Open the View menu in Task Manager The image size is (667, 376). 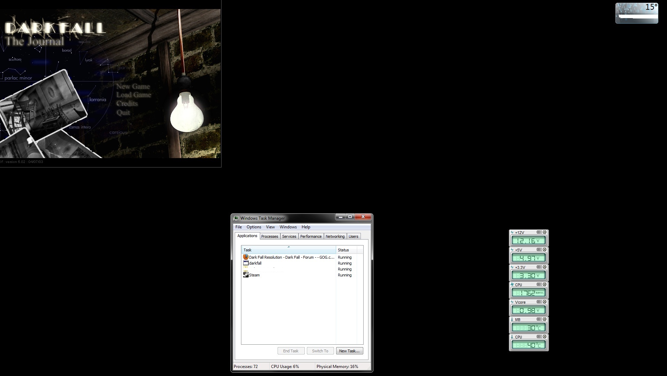[270, 227]
